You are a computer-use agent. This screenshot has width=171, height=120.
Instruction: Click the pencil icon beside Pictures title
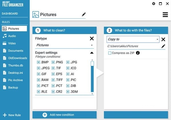coord(84,14)
